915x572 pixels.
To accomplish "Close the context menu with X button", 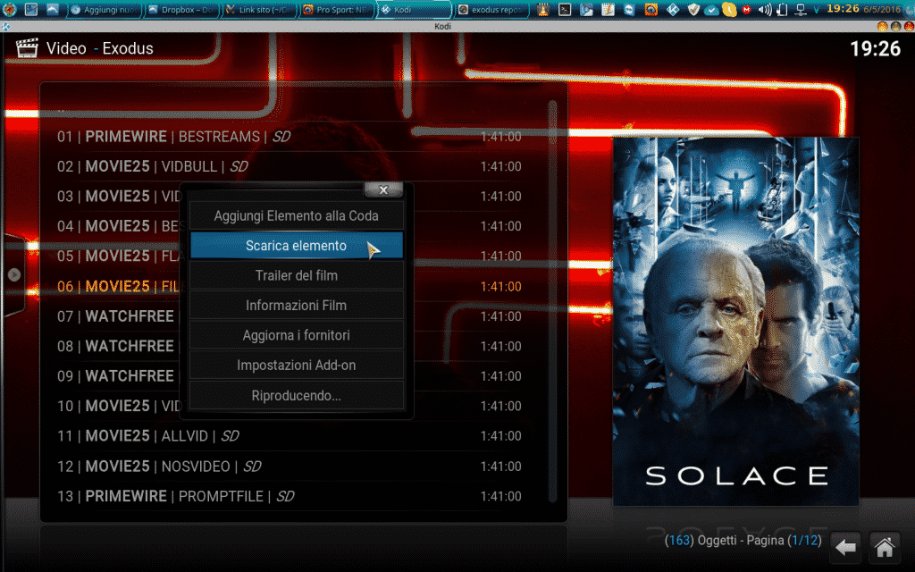I will pyautogui.click(x=383, y=189).
